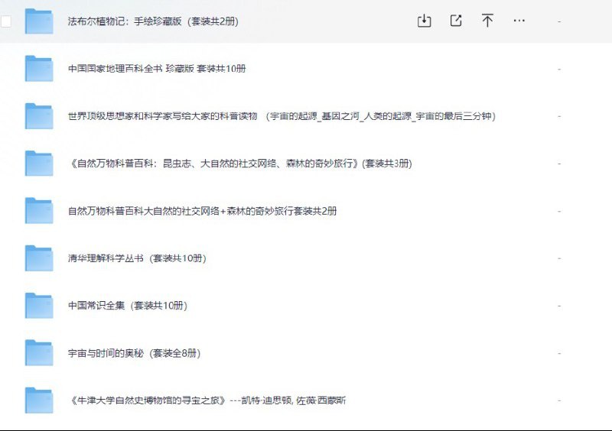Click the name 法布尔植物记：手绘珍藏版（套装共2册）
The width and height of the screenshot is (612, 431).
pos(153,21)
